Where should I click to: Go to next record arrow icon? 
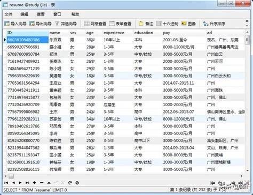[x=20, y=183]
